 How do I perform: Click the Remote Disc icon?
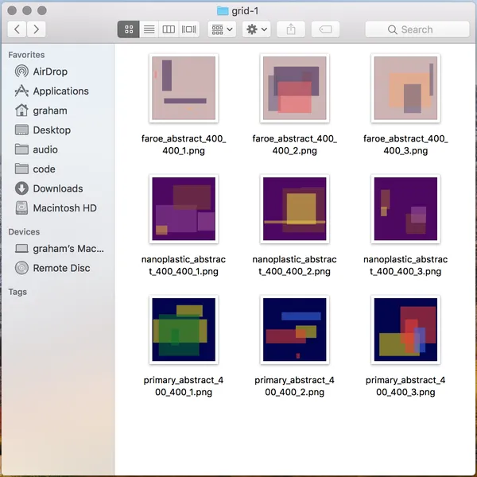pyautogui.click(x=21, y=268)
